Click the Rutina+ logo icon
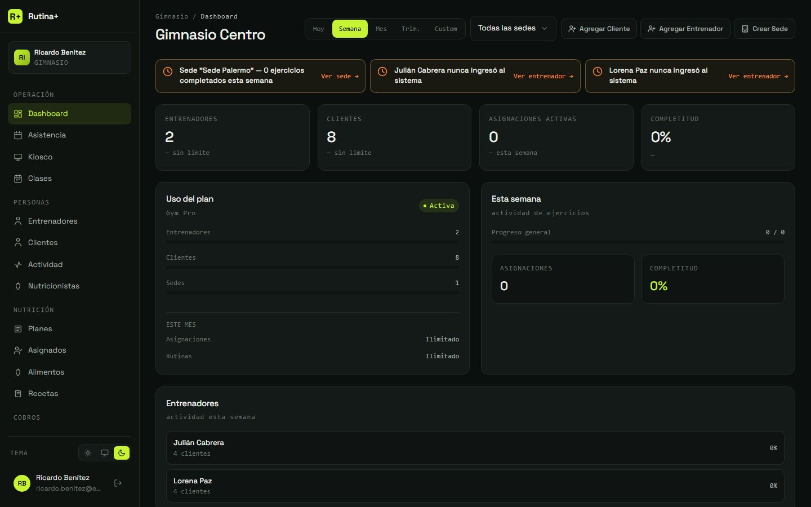811x507 pixels. (15, 16)
